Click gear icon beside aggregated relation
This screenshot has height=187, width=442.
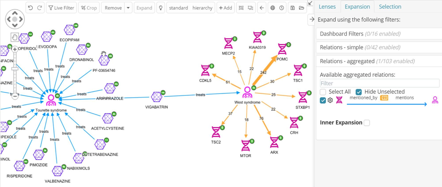(330, 100)
